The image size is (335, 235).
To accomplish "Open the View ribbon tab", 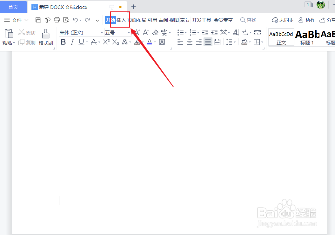I will (174, 20).
